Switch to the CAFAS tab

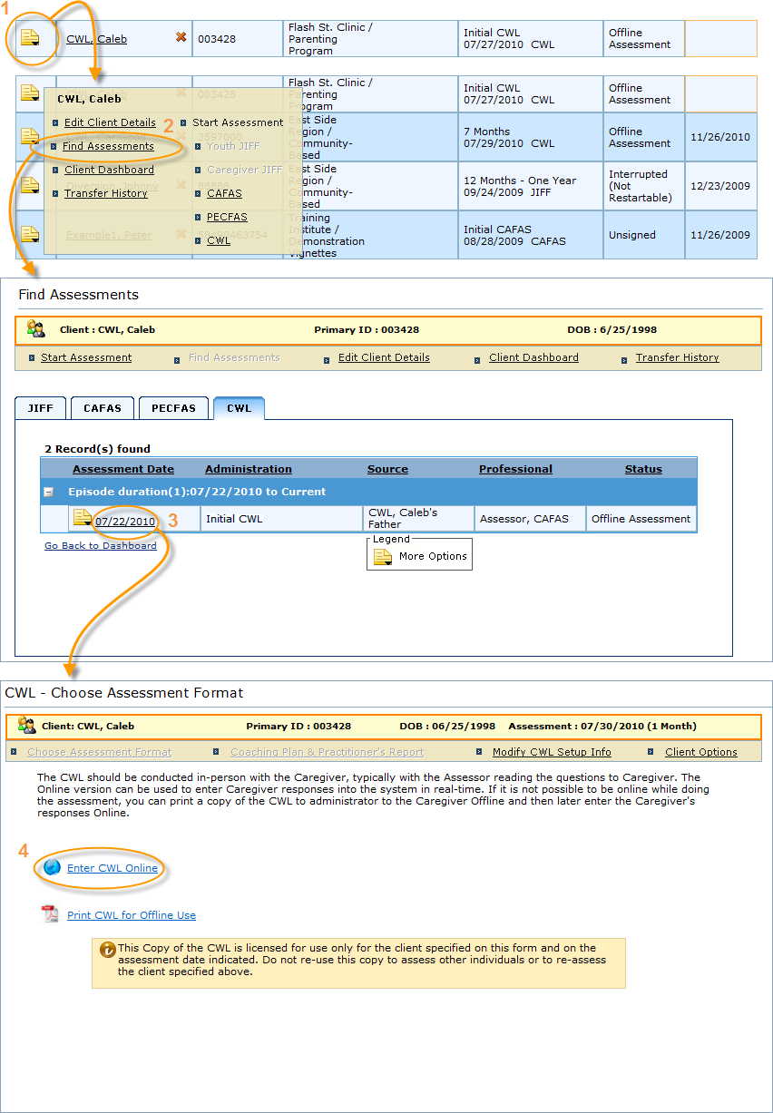[103, 408]
